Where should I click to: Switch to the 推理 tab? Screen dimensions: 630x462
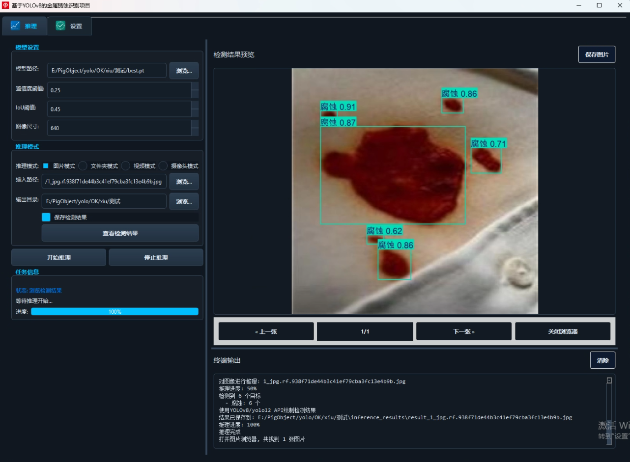[x=25, y=26]
